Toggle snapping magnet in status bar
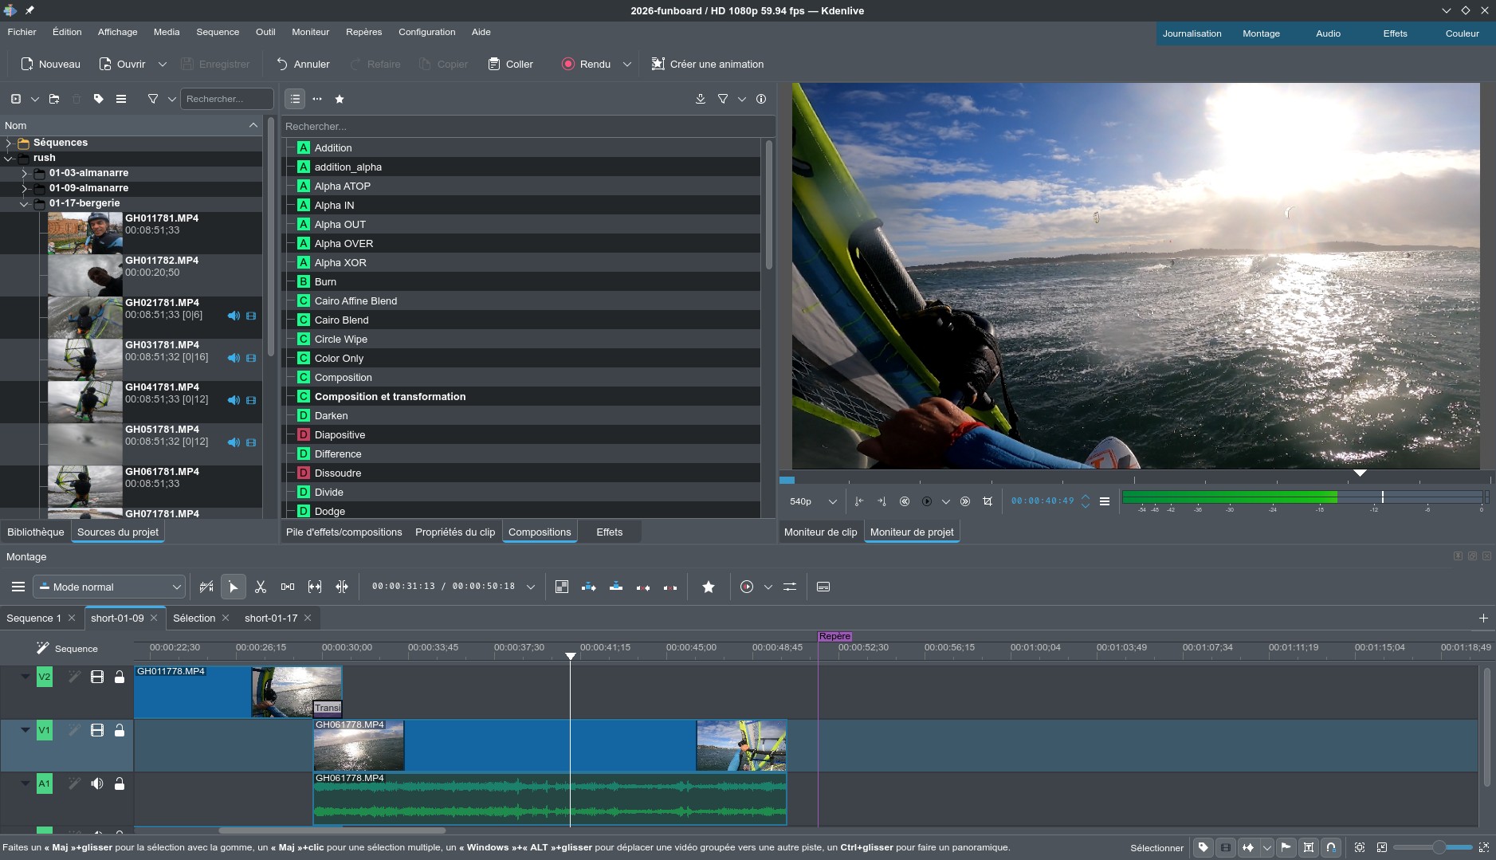 click(1330, 848)
